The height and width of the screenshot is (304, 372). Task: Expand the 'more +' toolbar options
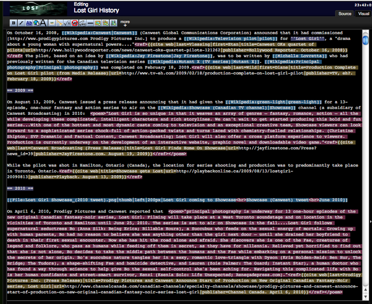125,23
